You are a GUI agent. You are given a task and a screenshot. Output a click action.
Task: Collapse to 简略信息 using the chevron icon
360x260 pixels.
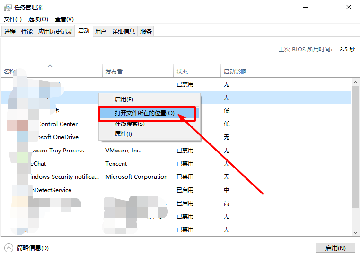point(9,248)
